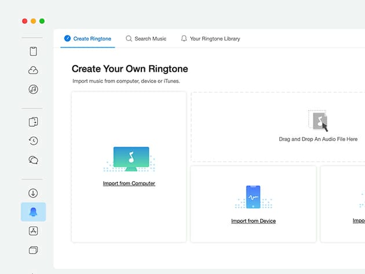
Task: Open the media downloader arrow icon
Action: (x=33, y=193)
